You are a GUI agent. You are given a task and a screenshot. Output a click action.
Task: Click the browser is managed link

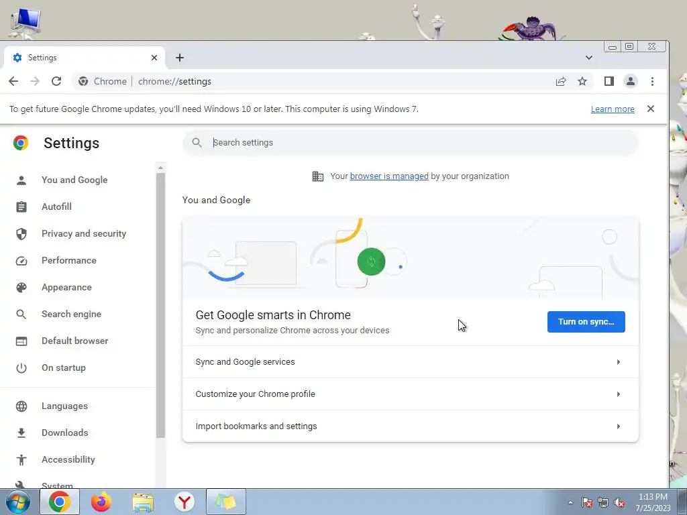point(389,176)
